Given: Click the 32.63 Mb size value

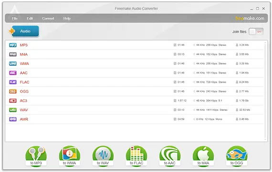Looking at the screenshot, I should [245, 110].
